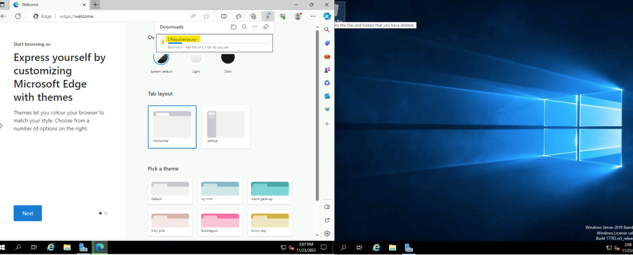The image size is (633, 255).
Task: Click plus to customize Edge sidebar
Action: pos(327,124)
